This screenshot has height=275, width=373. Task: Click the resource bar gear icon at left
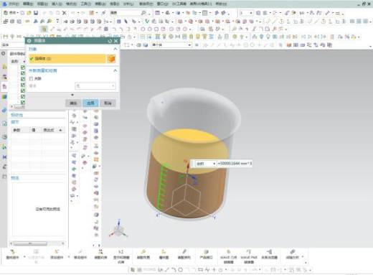click(x=4, y=53)
